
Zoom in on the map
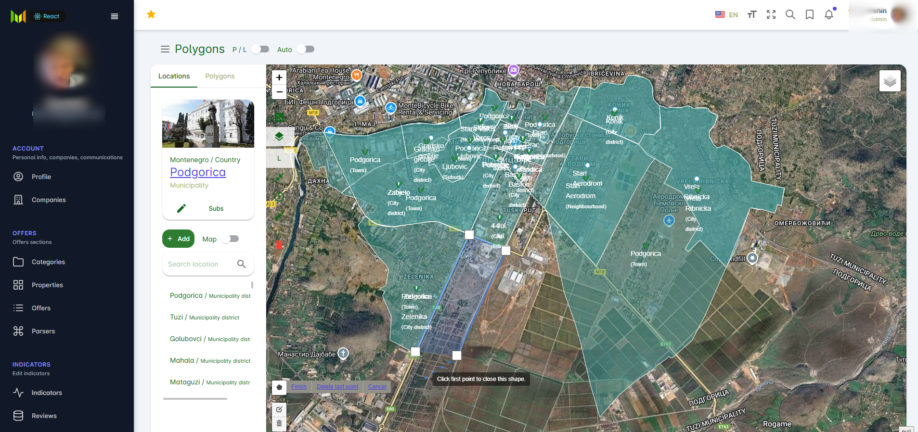coord(279,77)
